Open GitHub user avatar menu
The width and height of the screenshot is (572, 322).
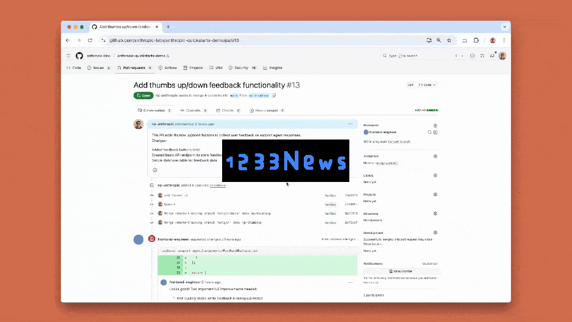coord(503,56)
